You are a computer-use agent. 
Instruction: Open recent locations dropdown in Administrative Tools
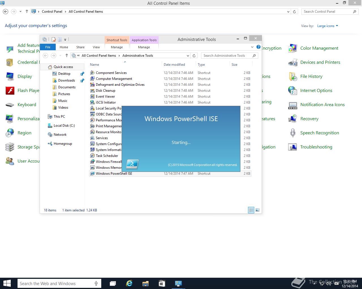pyautogui.click(x=60, y=56)
